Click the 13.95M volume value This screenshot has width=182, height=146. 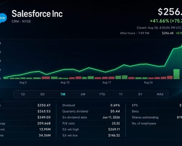point(45,129)
